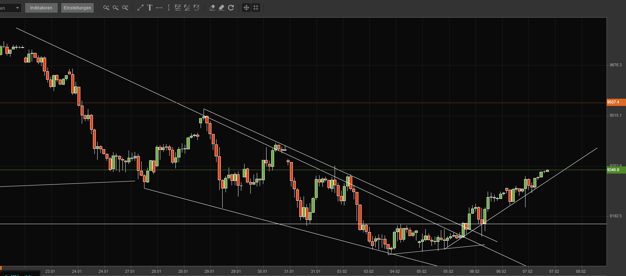Click the green 9340.8 current price marker
The width and height of the screenshot is (626, 276).
click(x=616, y=170)
